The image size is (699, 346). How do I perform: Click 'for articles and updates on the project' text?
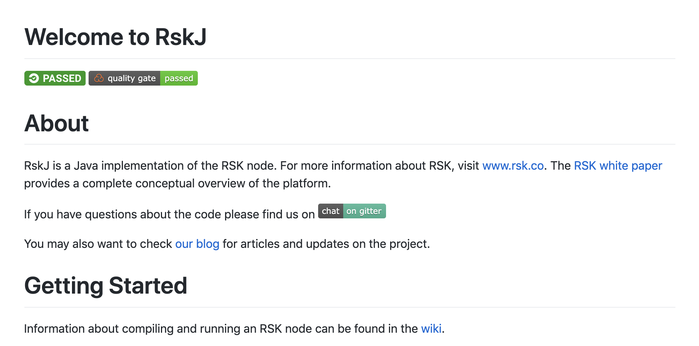[x=326, y=244]
